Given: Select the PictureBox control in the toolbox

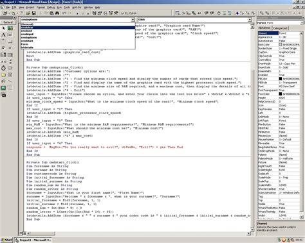Looking at the screenshot, I should pos(10,28).
